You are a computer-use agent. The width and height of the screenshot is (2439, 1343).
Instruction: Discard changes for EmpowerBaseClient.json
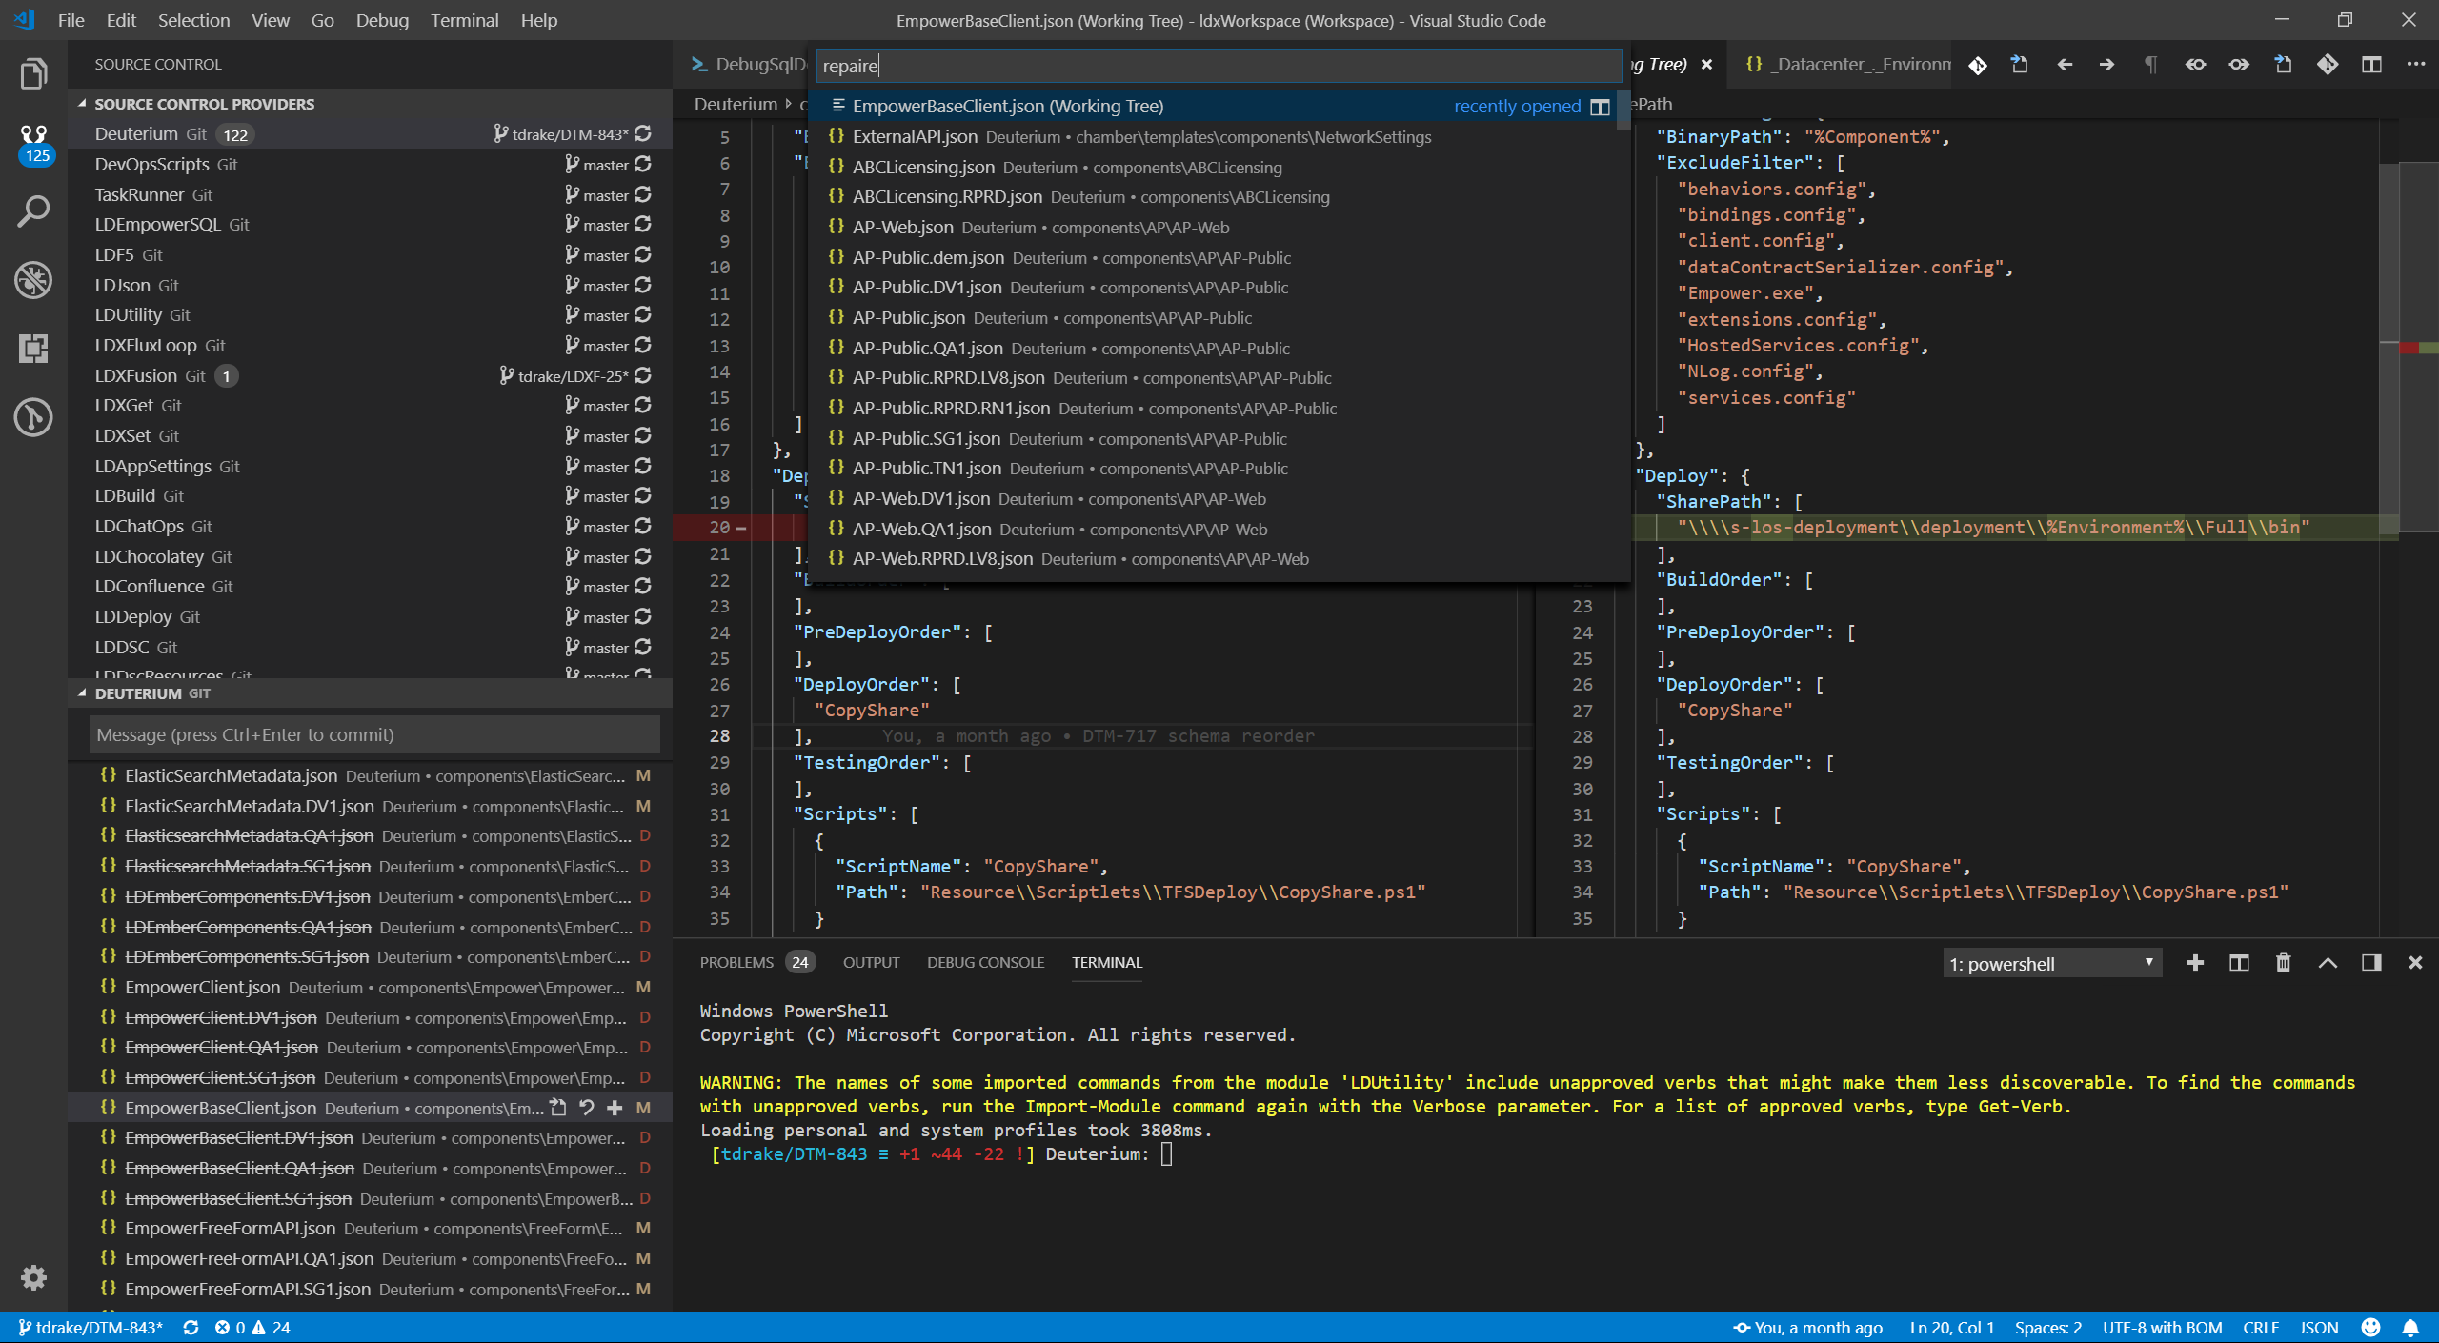[x=587, y=1109]
